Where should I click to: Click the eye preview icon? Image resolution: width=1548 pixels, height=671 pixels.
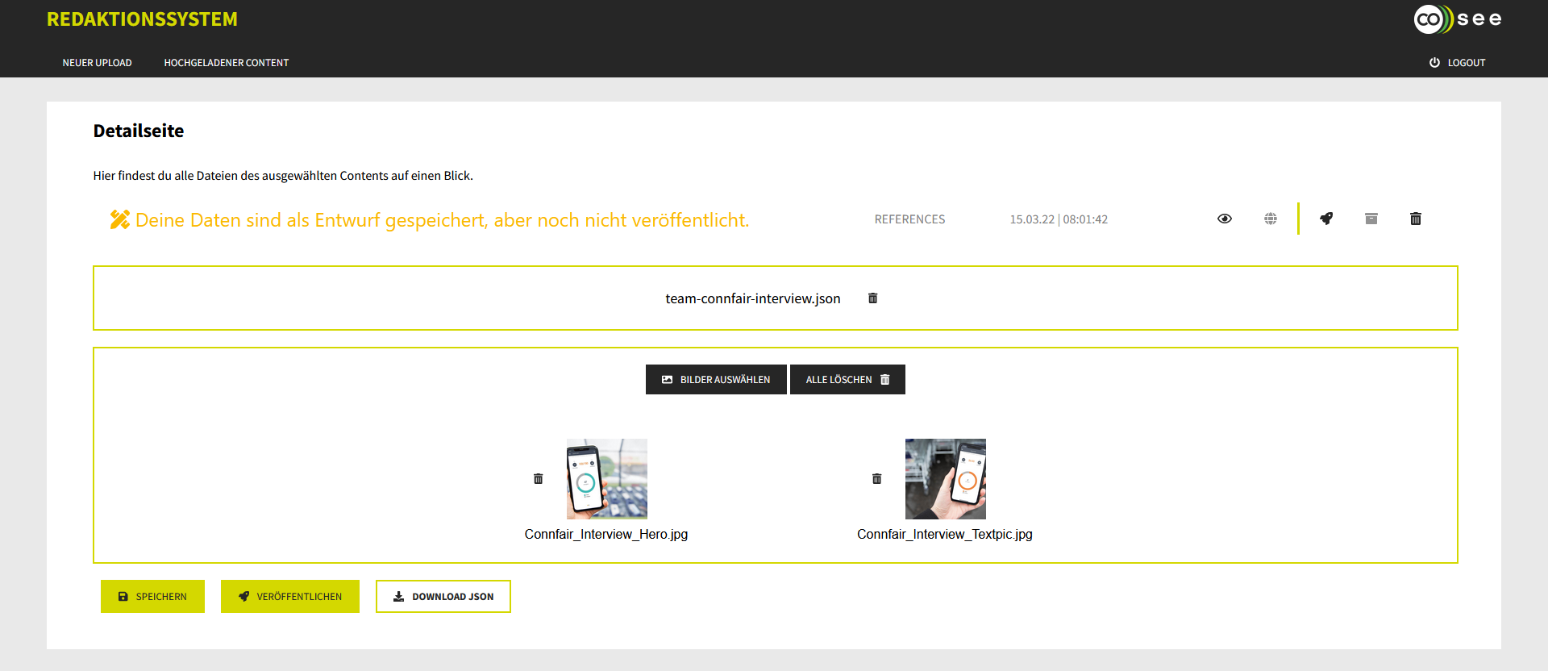[x=1224, y=219]
